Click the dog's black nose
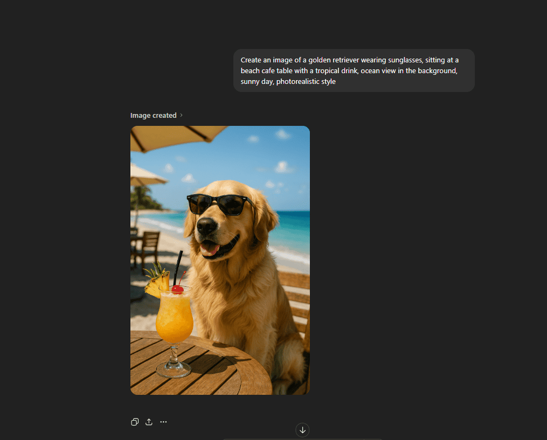The image size is (547, 440). (206, 225)
